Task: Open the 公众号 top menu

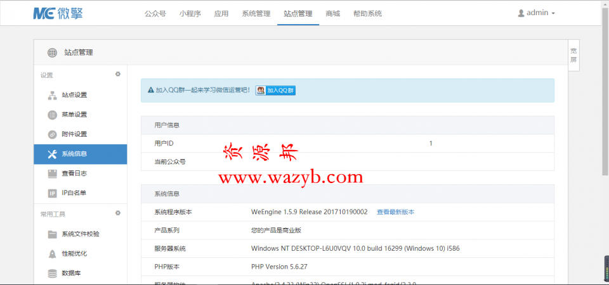Action: click(x=155, y=13)
